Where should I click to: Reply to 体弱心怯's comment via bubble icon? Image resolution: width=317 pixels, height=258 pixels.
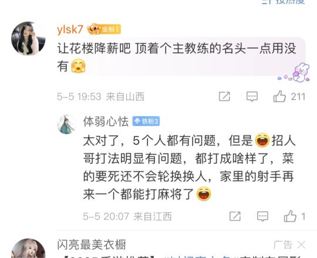pyautogui.click(x=262, y=216)
